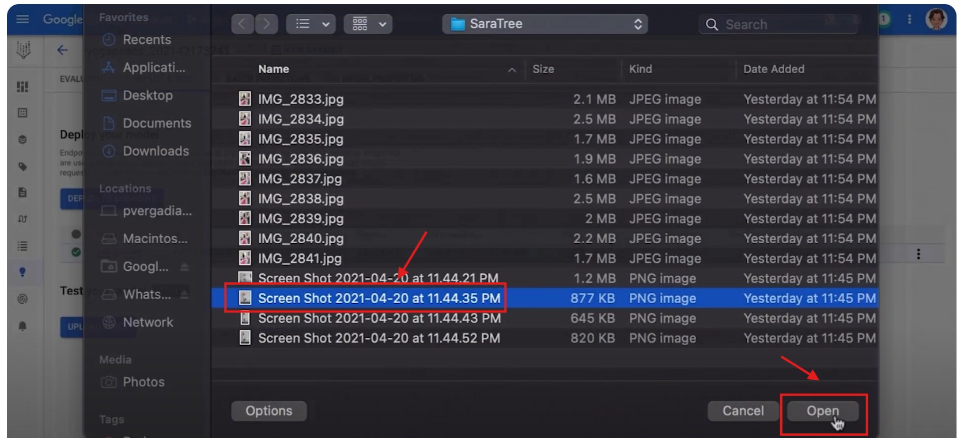This screenshot has height=438, width=964.
Task: Click the Options button
Action: [x=269, y=411]
